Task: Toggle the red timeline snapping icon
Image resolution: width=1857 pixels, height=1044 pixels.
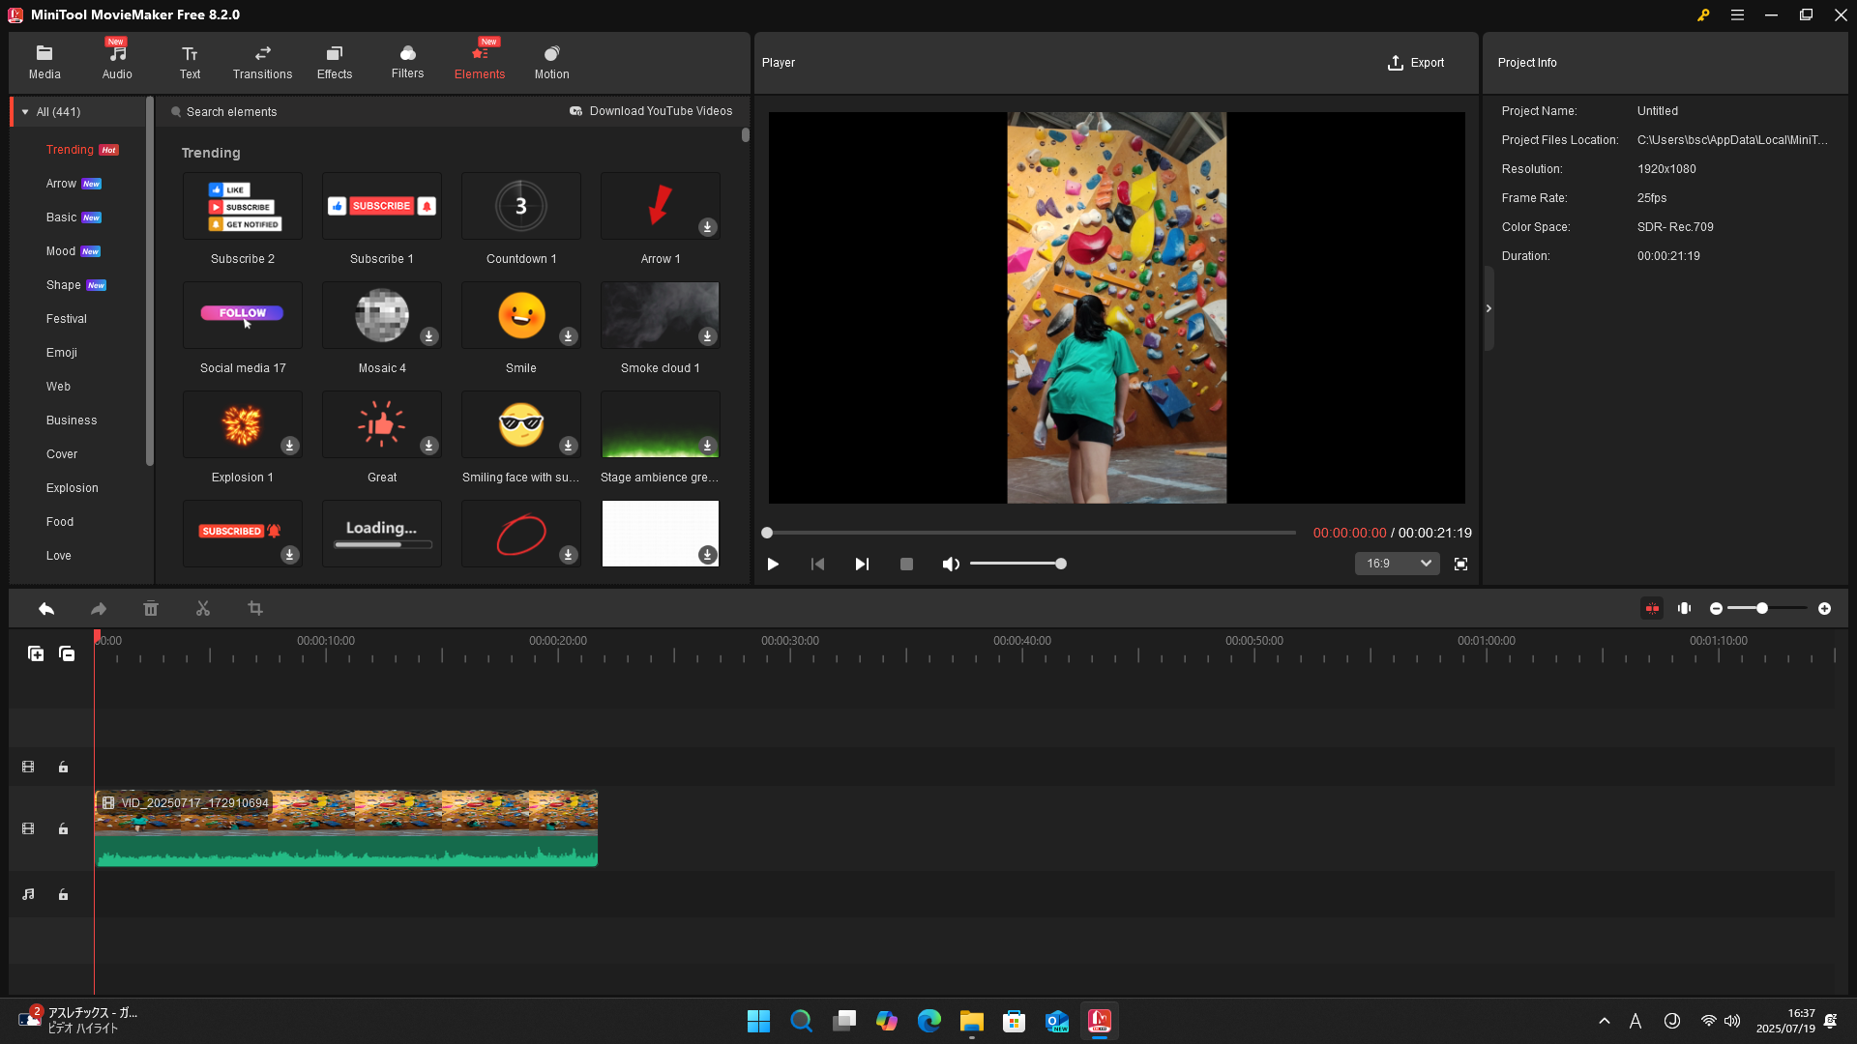Action: point(1652,609)
